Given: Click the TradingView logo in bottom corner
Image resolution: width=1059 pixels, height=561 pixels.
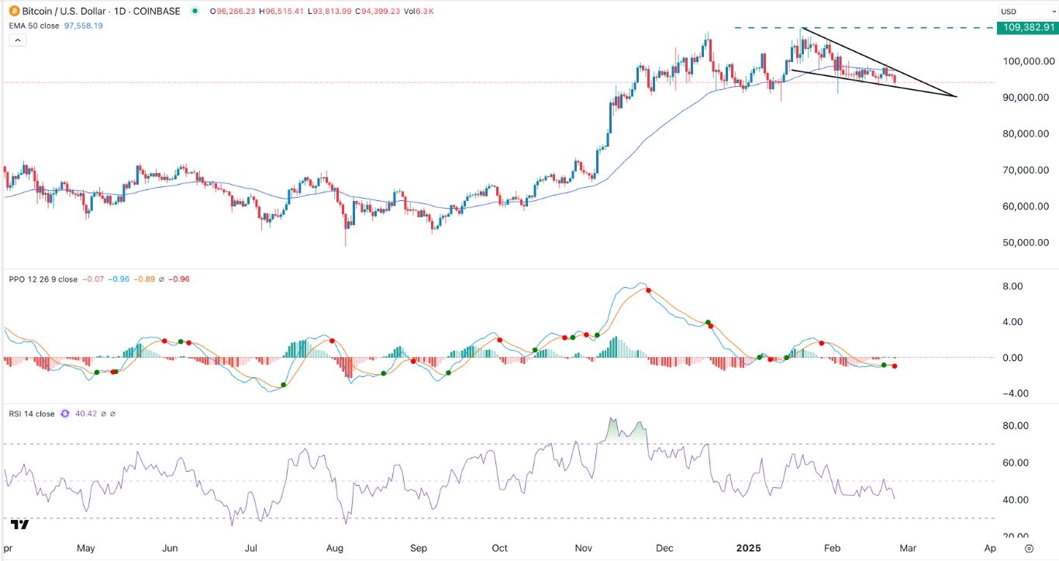Looking at the screenshot, I should [x=19, y=525].
